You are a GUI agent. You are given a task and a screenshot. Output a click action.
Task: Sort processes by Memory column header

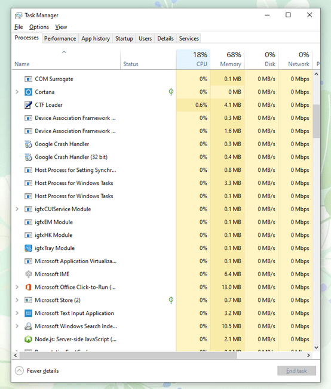[x=227, y=60]
